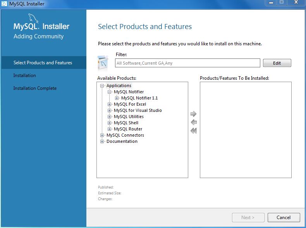306x228 pixels.
Task: Select MySQL for Visual Studio item
Action: (x=138, y=110)
